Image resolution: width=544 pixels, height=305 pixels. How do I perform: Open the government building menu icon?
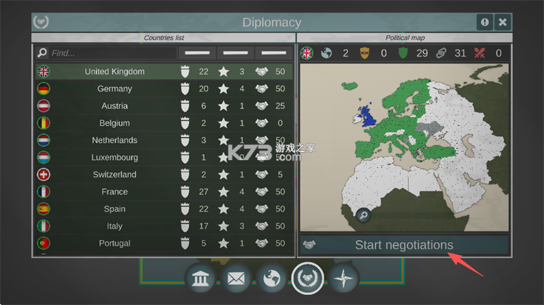coord(200,279)
